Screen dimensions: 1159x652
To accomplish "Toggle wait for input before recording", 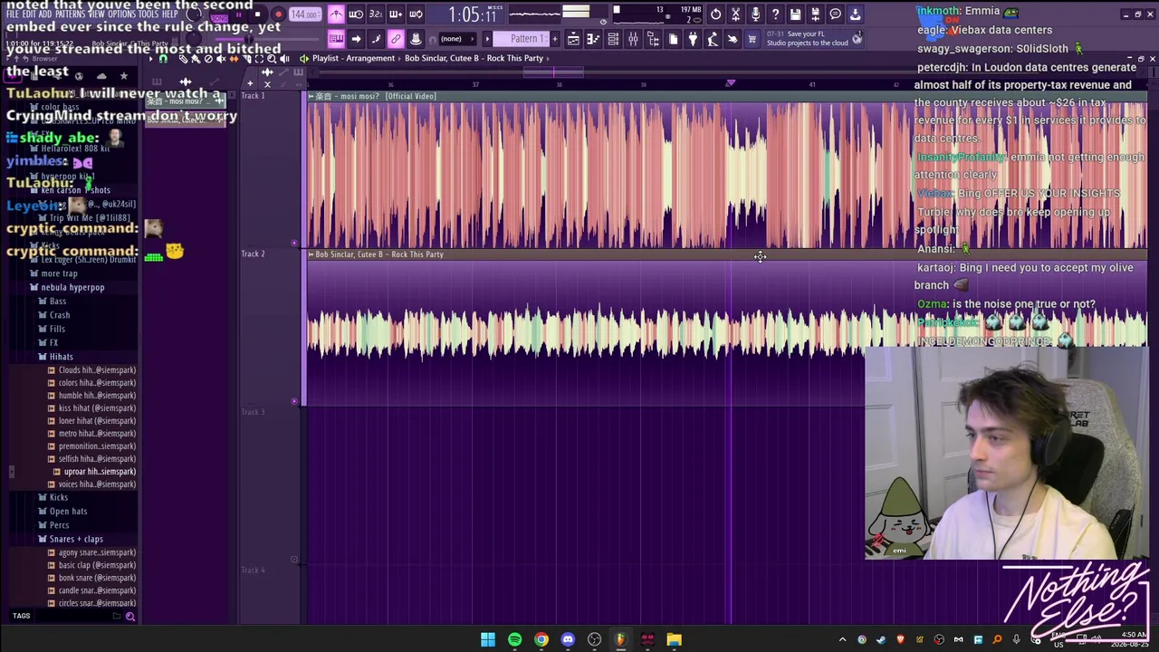I will tap(356, 14).
